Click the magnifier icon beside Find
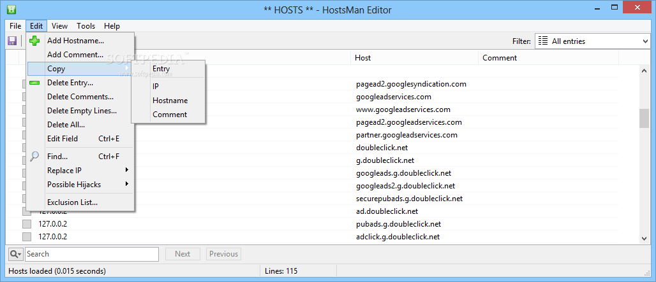 click(x=35, y=157)
